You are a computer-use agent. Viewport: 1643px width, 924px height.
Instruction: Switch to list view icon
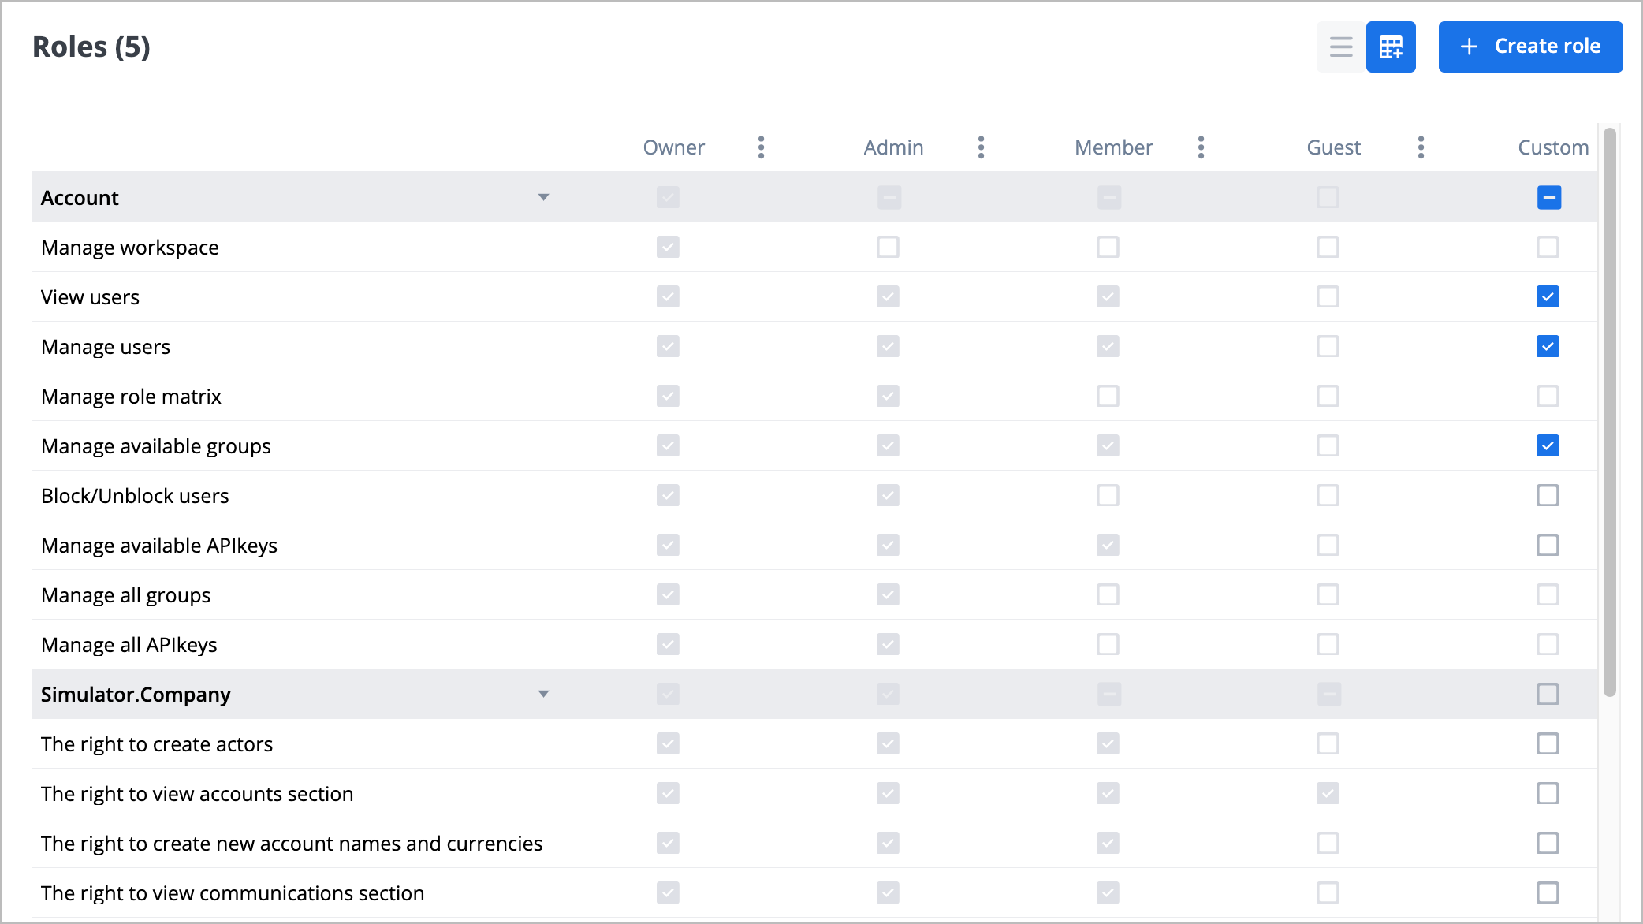coord(1341,47)
